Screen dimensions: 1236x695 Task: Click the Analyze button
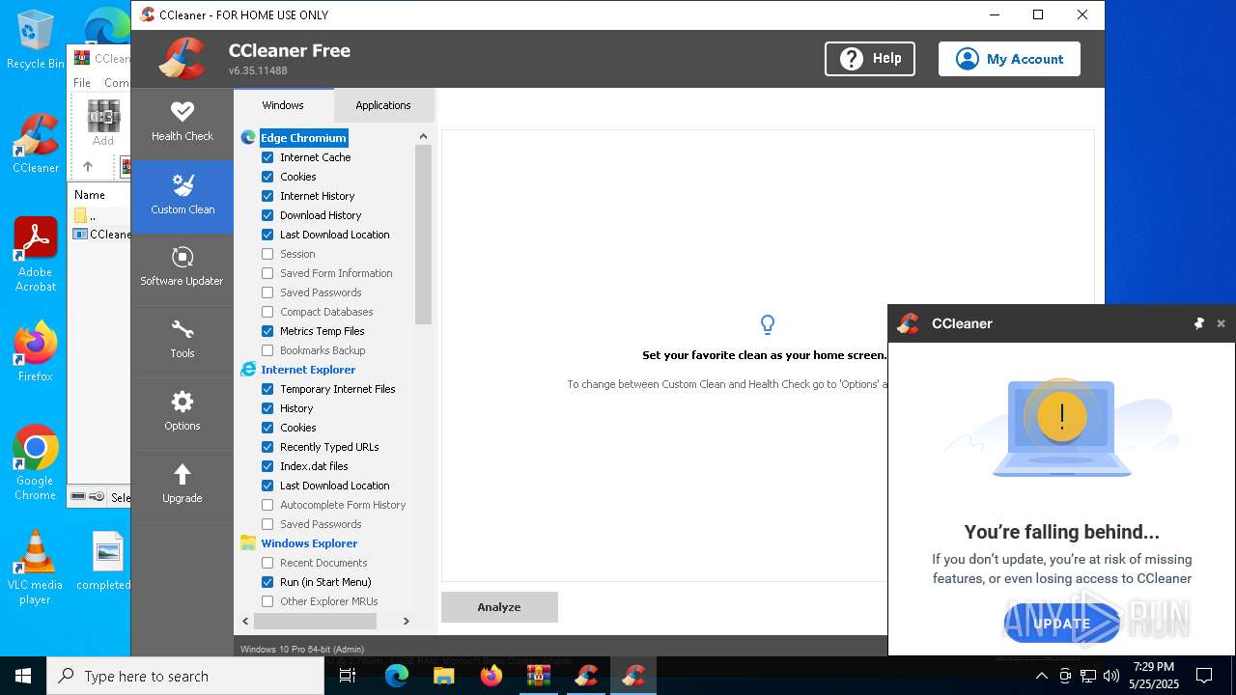(499, 607)
